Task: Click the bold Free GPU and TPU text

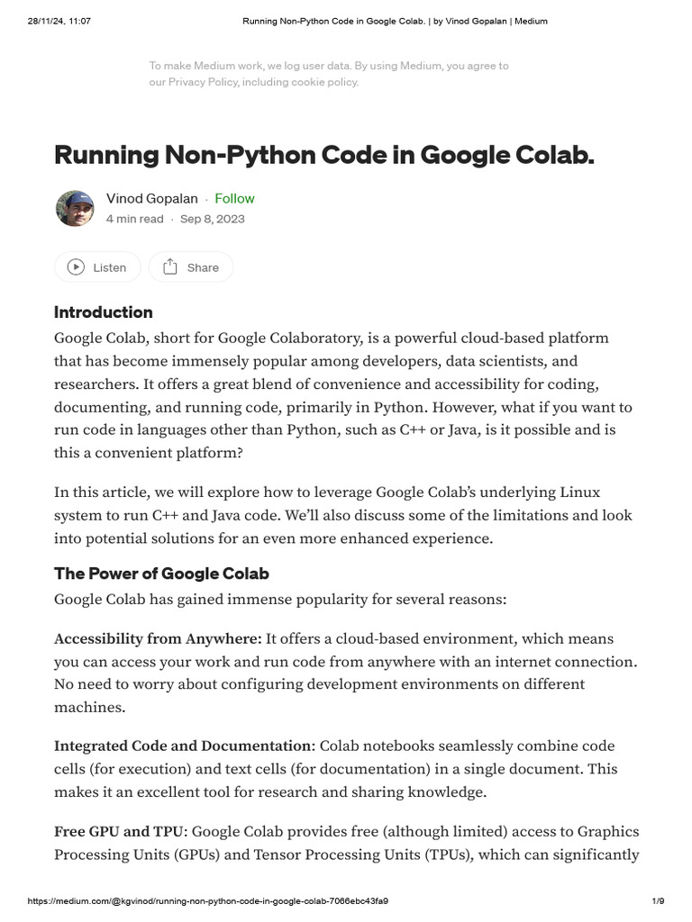Action: (120, 831)
